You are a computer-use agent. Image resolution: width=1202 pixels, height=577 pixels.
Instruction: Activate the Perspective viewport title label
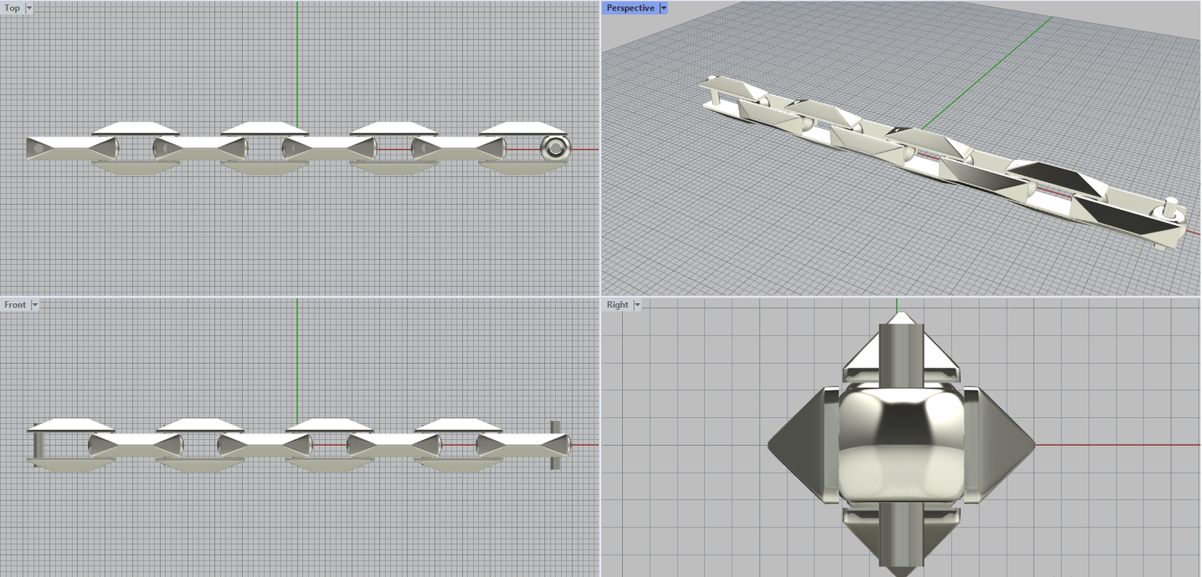coord(630,8)
